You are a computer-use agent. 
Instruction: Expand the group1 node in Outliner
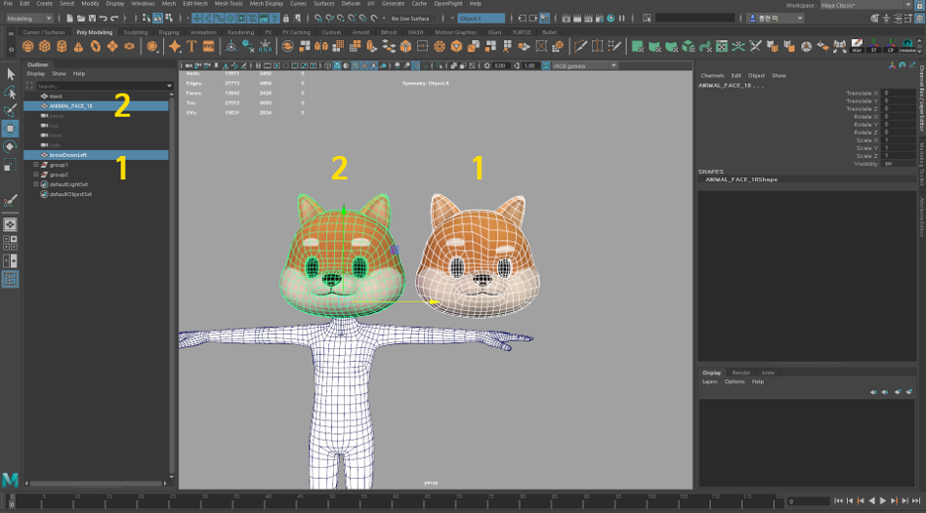[x=36, y=165]
